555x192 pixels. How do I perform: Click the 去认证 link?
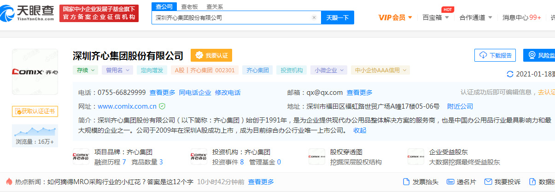click(546, 93)
